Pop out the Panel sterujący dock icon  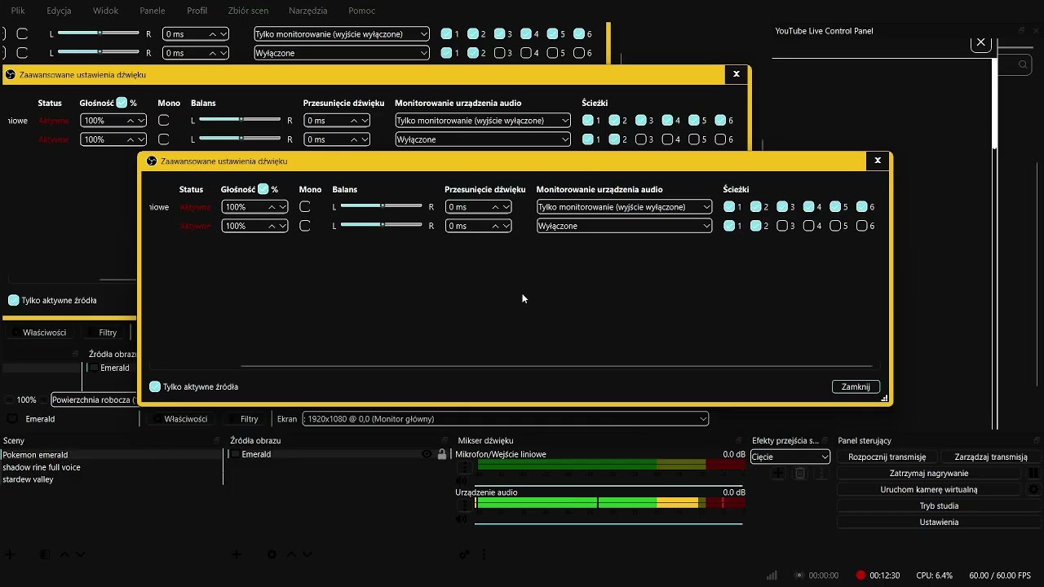click(1035, 440)
